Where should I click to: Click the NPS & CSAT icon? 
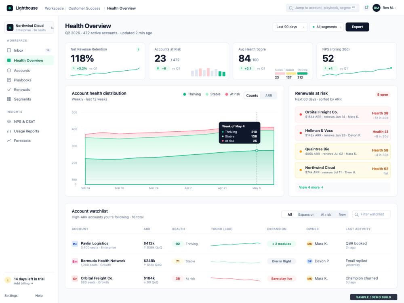(9, 121)
